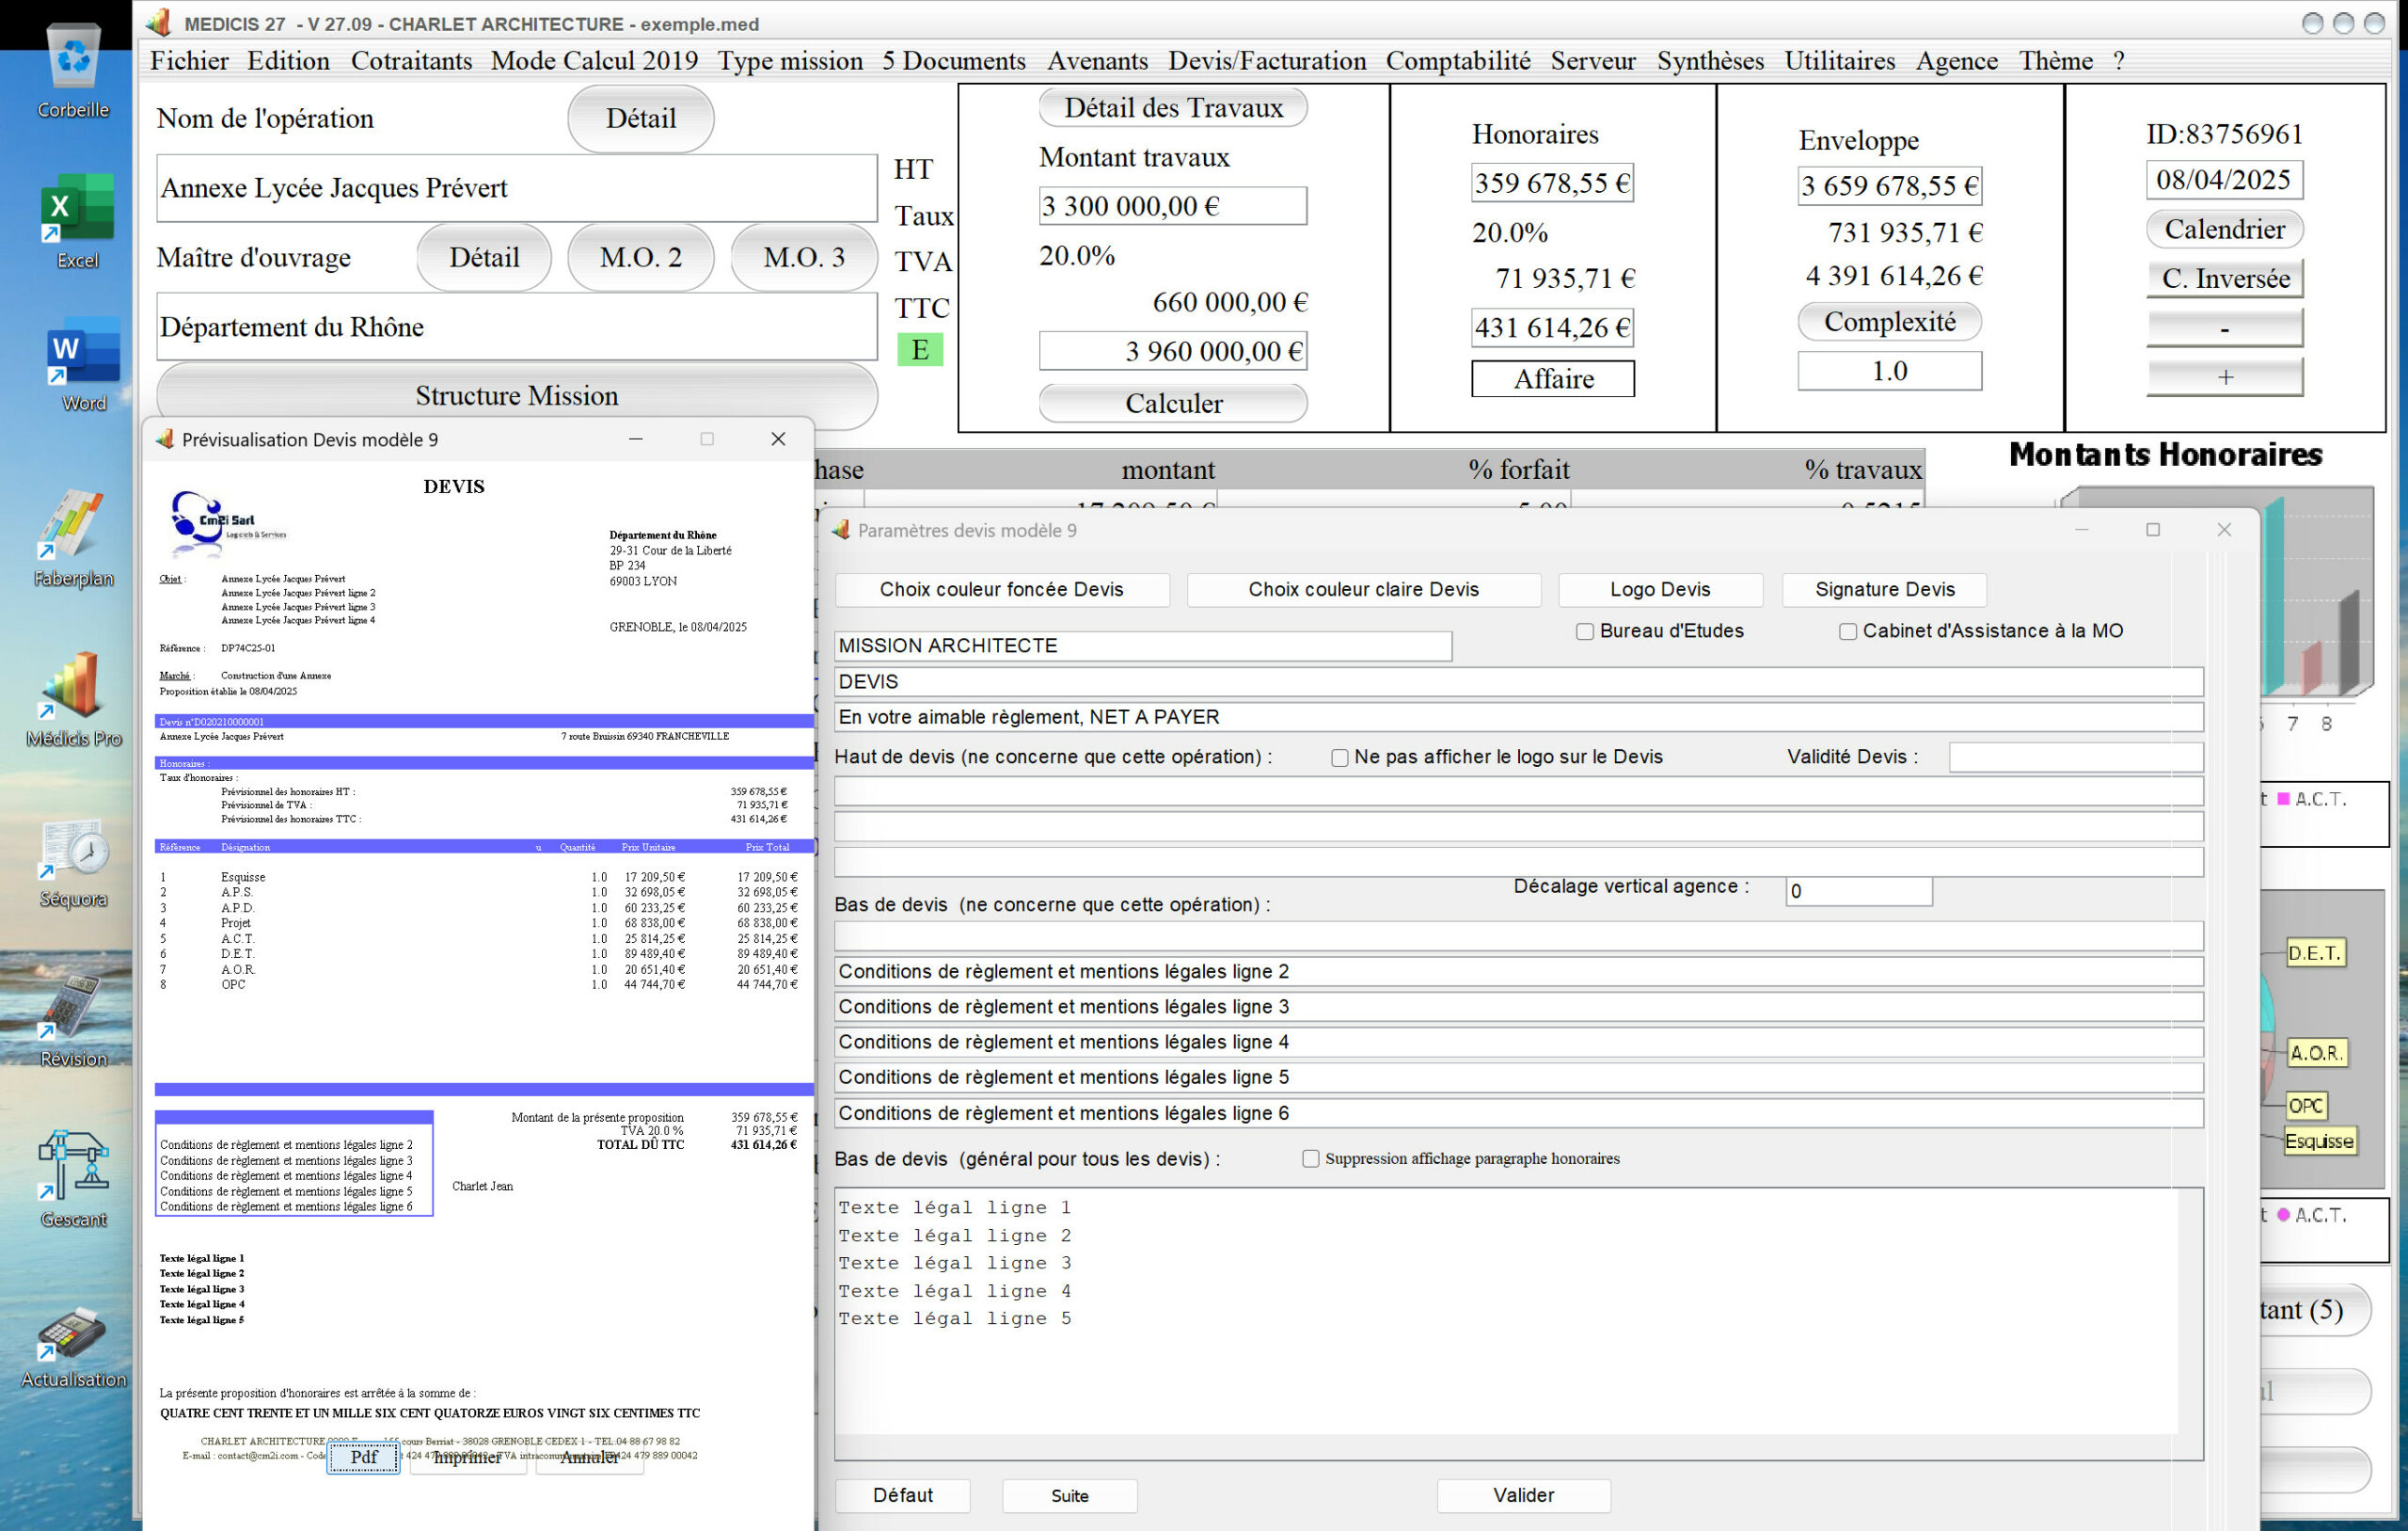Open the Séquora desktop shortcut
This screenshot has width=2408, height=1531.
click(x=73, y=861)
